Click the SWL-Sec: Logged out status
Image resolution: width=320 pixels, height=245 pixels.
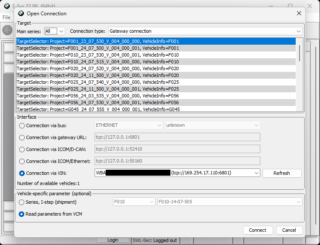[155, 240]
